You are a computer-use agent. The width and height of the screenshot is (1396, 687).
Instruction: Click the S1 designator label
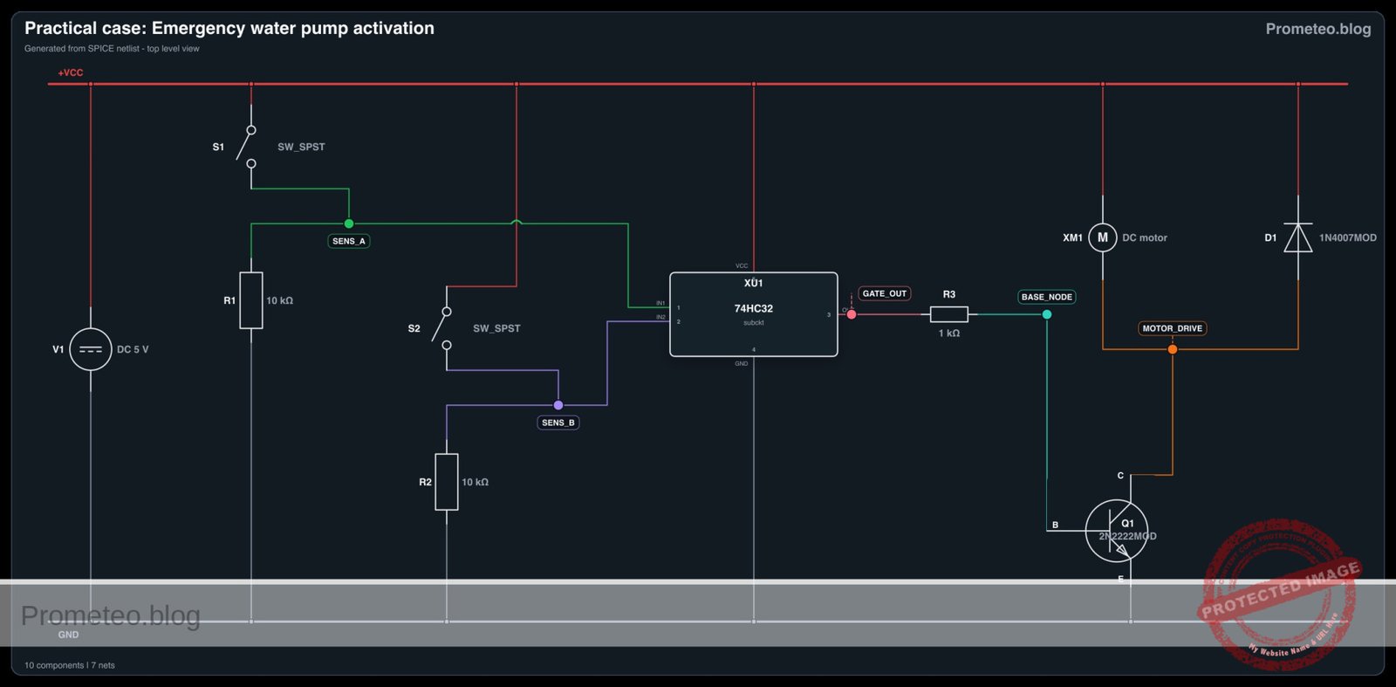point(218,147)
